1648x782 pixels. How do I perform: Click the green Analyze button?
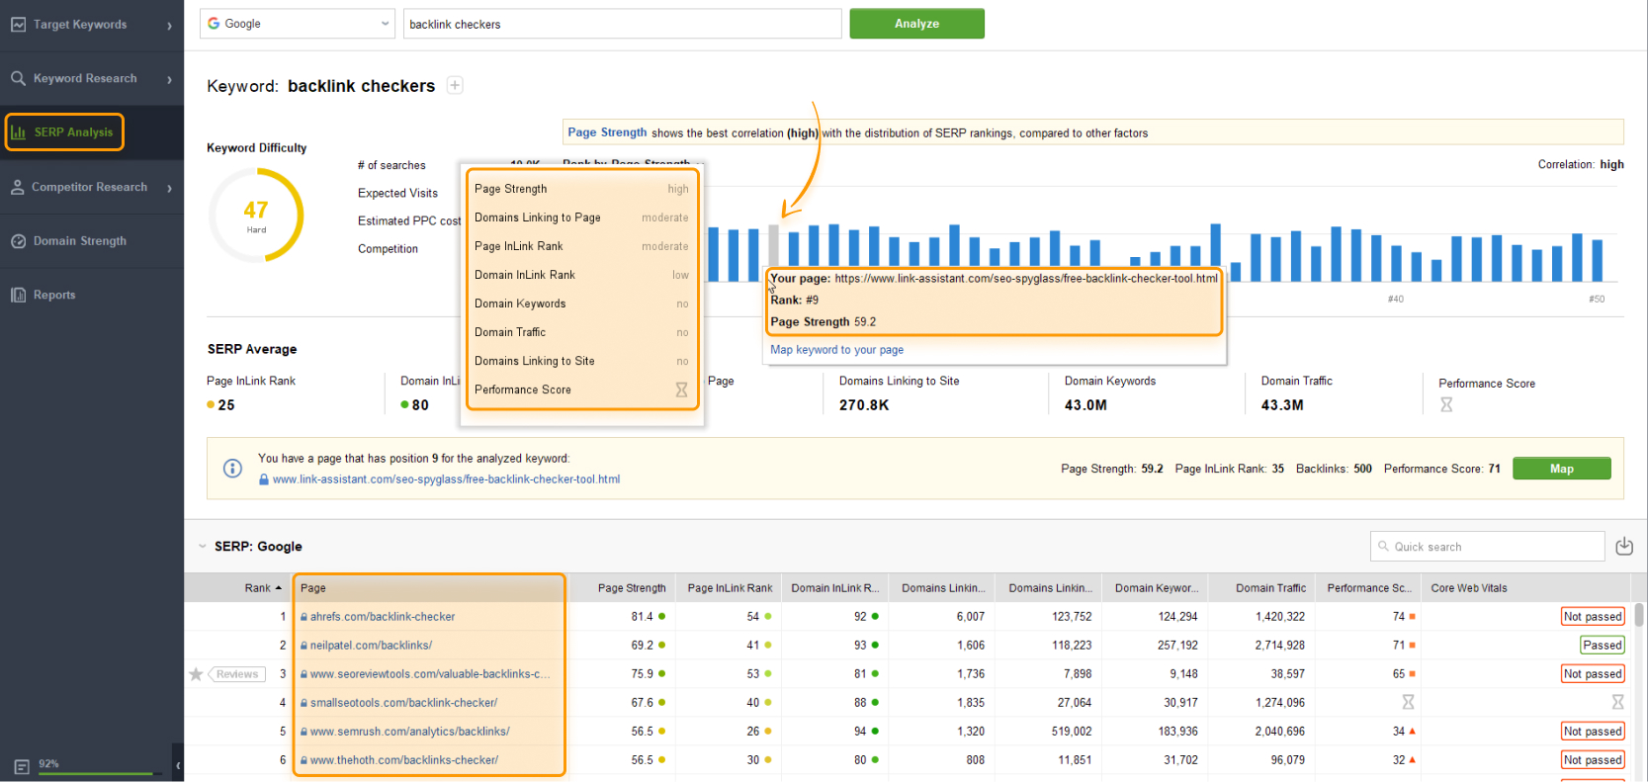(x=916, y=24)
